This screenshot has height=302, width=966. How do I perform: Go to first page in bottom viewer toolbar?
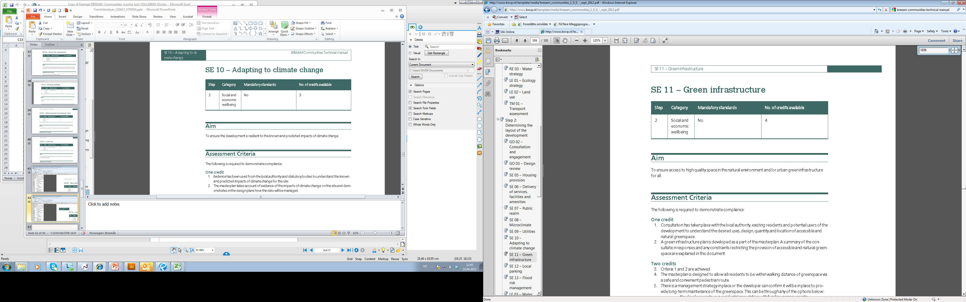[x=305, y=250]
